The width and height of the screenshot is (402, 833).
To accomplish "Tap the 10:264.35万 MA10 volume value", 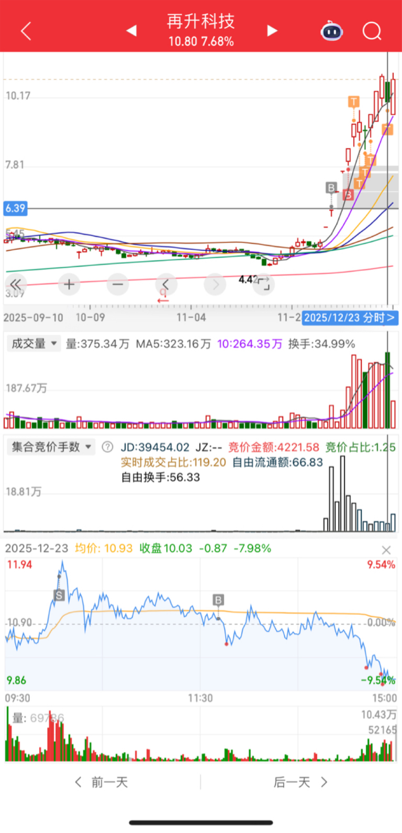I will coord(250,344).
